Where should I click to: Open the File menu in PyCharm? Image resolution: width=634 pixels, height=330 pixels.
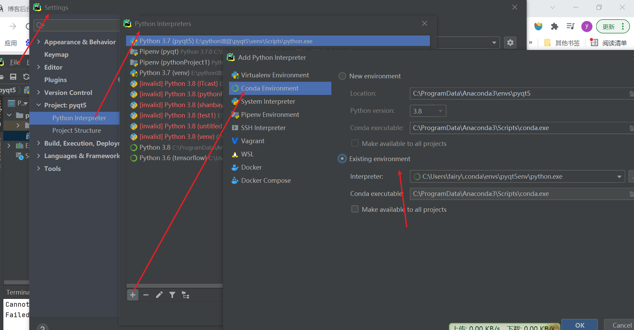coord(15,62)
